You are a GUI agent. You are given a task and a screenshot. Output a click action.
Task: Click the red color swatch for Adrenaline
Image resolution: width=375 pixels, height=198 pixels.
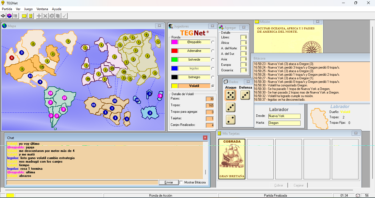click(174, 51)
